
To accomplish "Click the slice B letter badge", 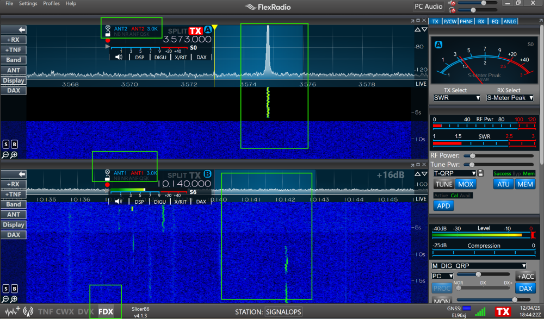I will 207,174.
